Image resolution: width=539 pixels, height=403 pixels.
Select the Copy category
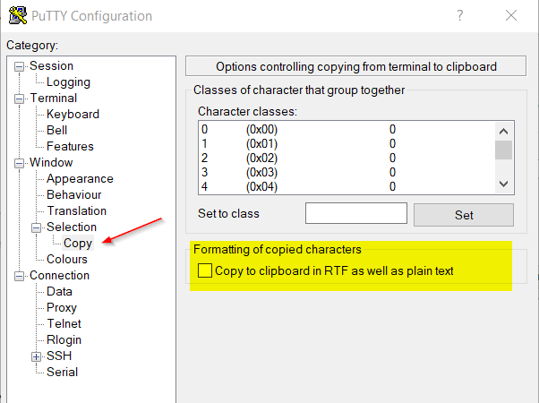[x=78, y=243]
